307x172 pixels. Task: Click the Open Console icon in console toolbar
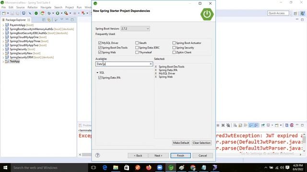pos(277,125)
